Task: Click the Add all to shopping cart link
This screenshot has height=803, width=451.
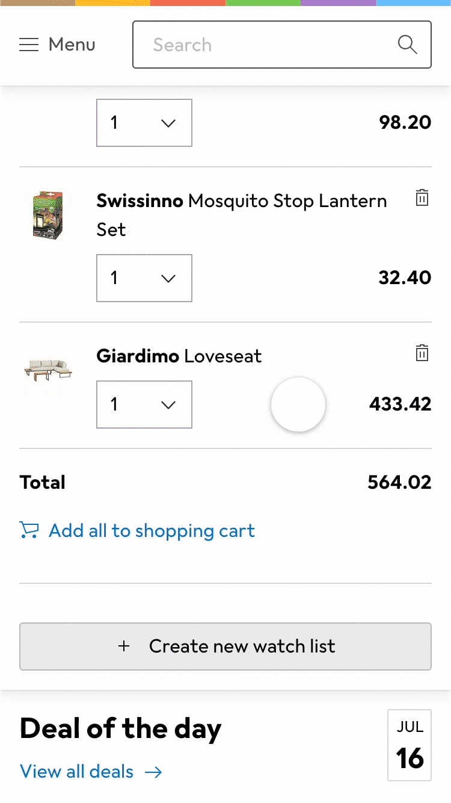Action: [152, 530]
